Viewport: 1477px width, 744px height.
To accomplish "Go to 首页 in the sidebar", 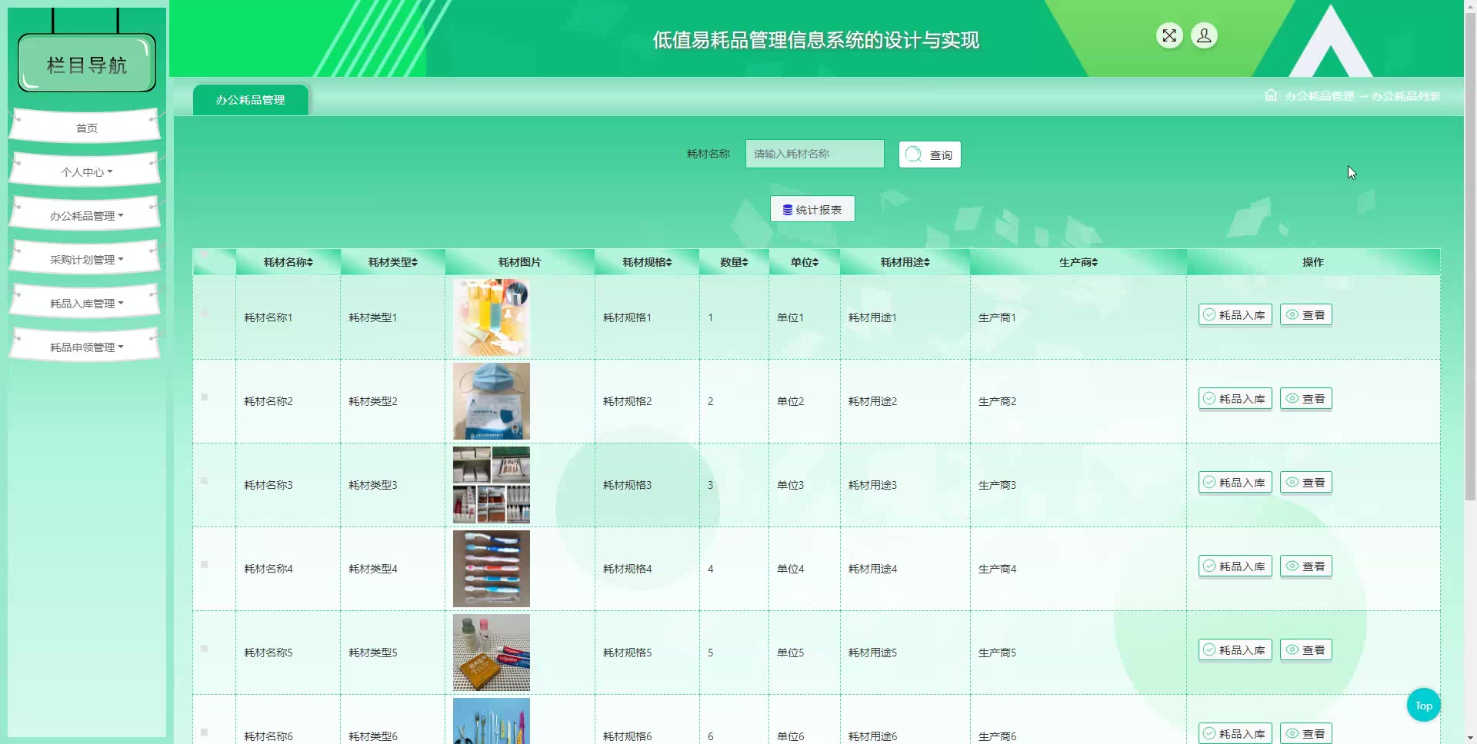I will (85, 126).
